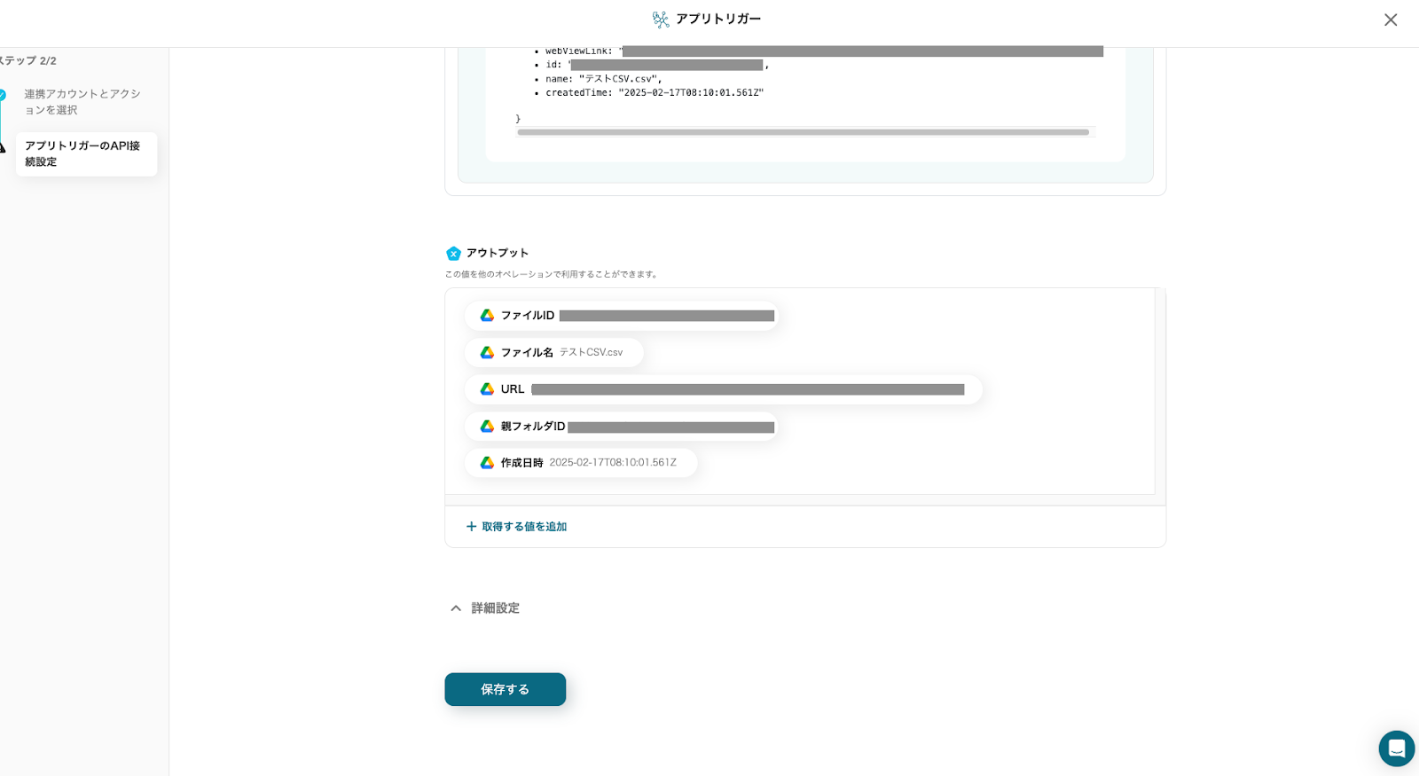The height and width of the screenshot is (776, 1419).
Task: Click the plus icon for adding values
Action: [471, 527]
